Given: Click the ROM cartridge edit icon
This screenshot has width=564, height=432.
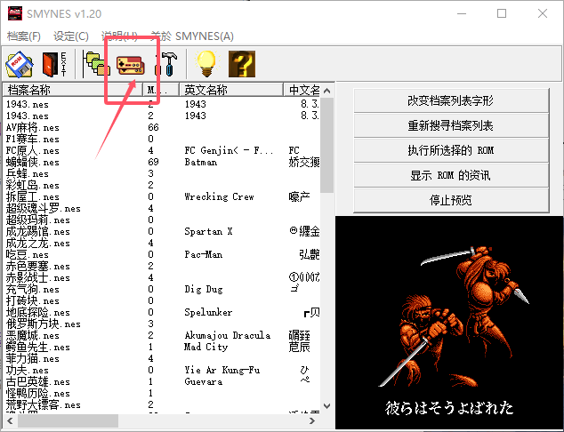Looking at the screenshot, I should (20, 63).
